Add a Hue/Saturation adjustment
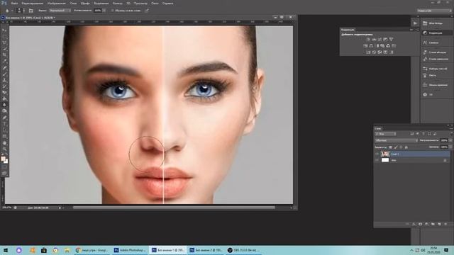454x255 pixels. pyautogui.click(x=365, y=45)
